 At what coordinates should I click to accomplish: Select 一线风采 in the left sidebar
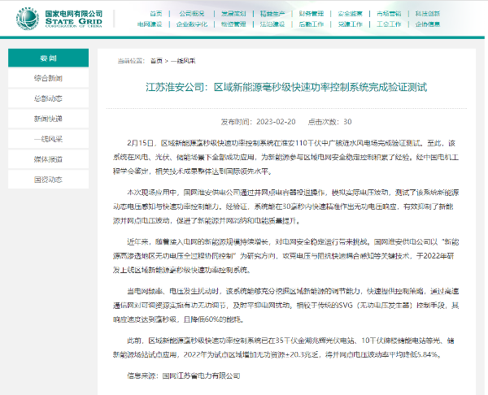coord(49,139)
